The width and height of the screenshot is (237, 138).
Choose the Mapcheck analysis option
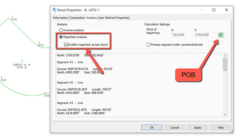tap(61, 37)
